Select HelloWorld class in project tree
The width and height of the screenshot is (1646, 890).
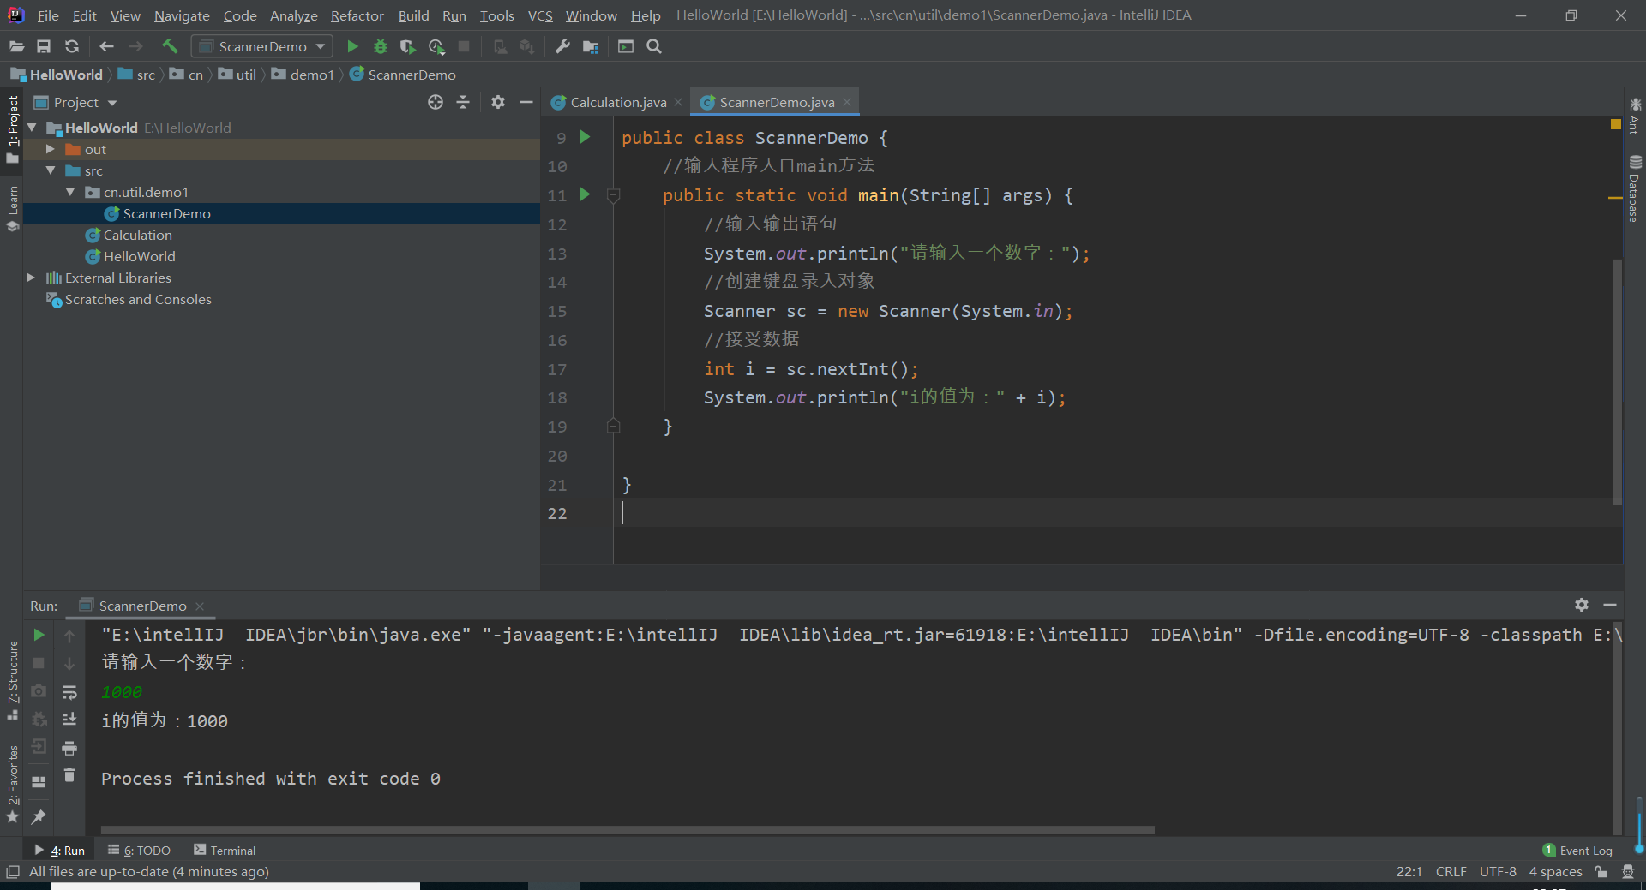click(139, 256)
